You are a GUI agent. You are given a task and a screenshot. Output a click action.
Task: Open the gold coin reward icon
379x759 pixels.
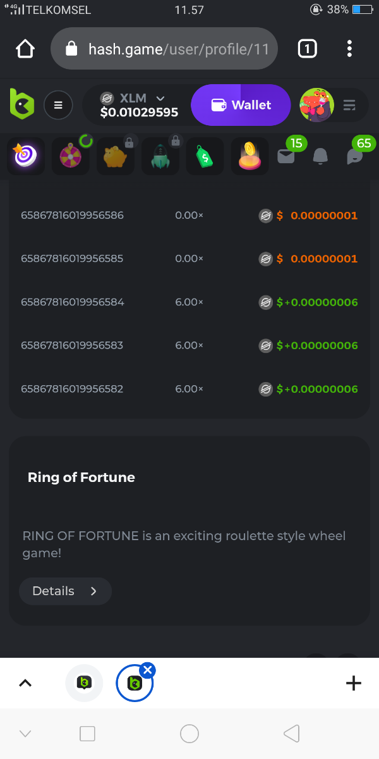[x=250, y=156]
